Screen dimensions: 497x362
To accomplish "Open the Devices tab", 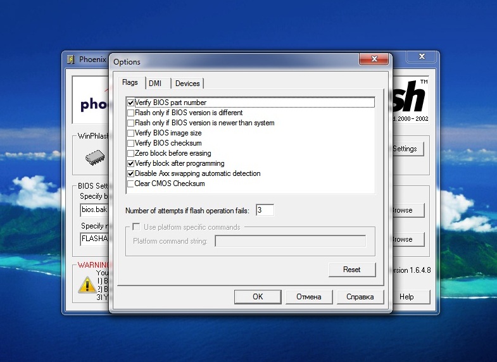I will coord(187,84).
